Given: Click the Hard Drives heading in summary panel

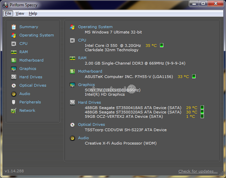Looking at the screenshot, I should (90, 102).
